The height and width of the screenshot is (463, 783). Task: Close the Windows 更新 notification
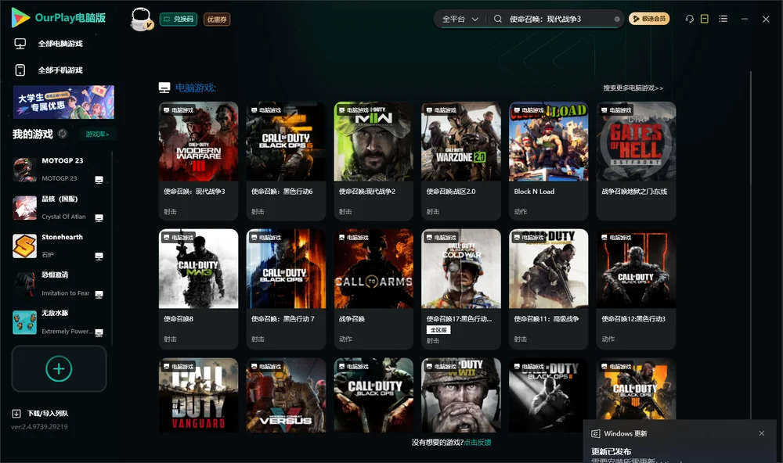762,433
